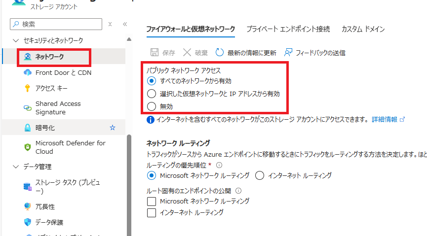
Task: Open the 詳細情報 link
Action: tap(385, 119)
